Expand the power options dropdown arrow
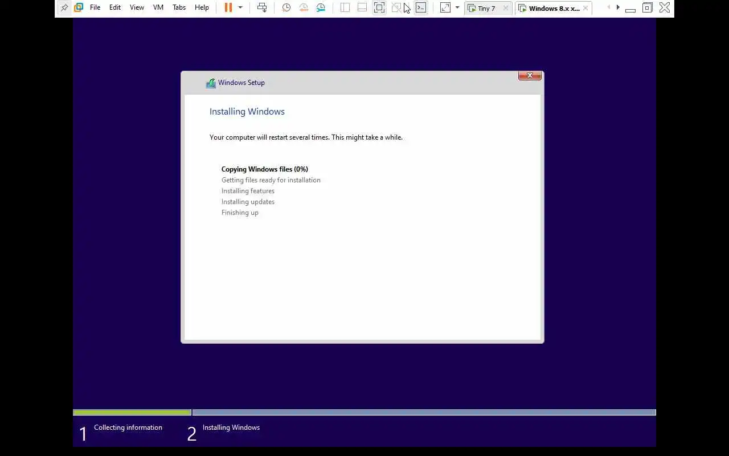The width and height of the screenshot is (729, 456). click(x=240, y=7)
